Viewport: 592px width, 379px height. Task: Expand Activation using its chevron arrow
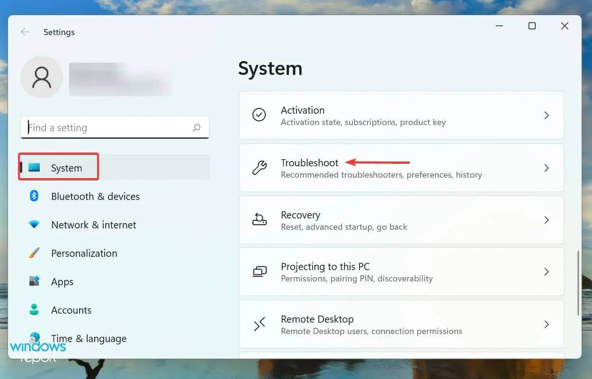tap(547, 115)
